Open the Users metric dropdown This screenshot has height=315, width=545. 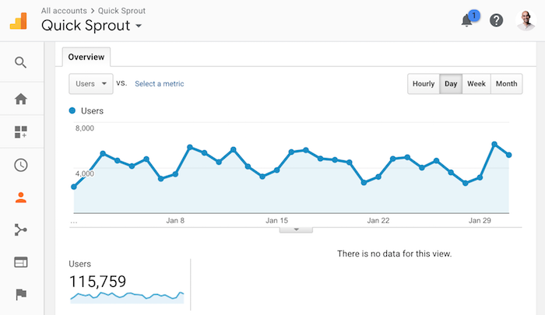91,84
